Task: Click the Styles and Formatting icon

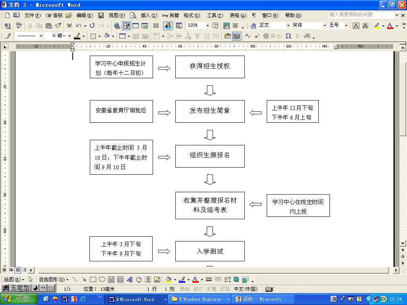Action: (253, 25)
